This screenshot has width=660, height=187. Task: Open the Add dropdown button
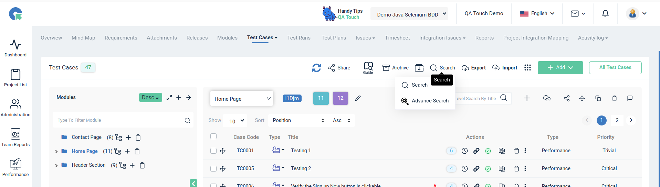tap(560, 68)
